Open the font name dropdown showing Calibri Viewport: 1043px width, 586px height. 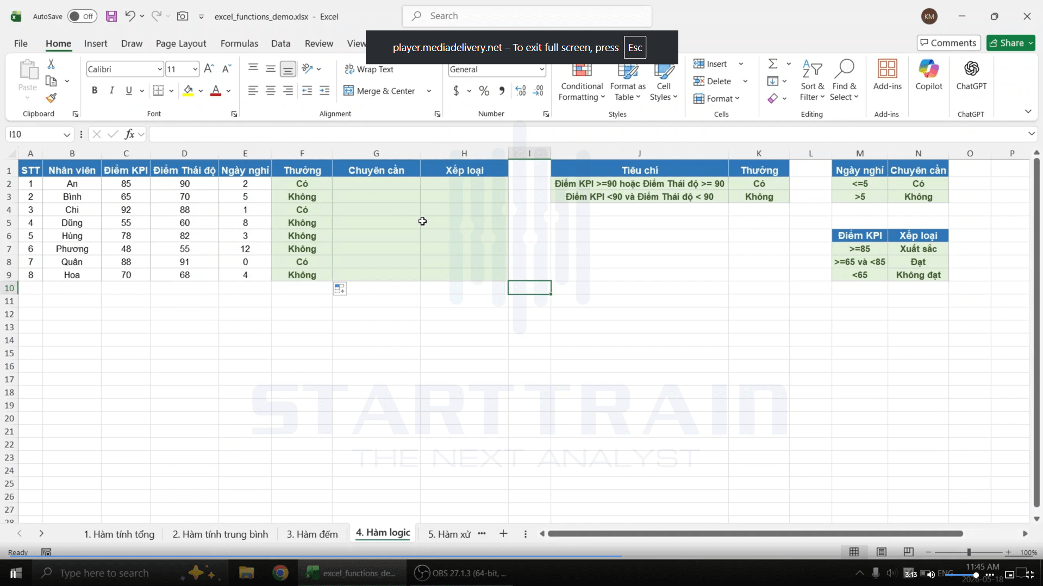159,69
